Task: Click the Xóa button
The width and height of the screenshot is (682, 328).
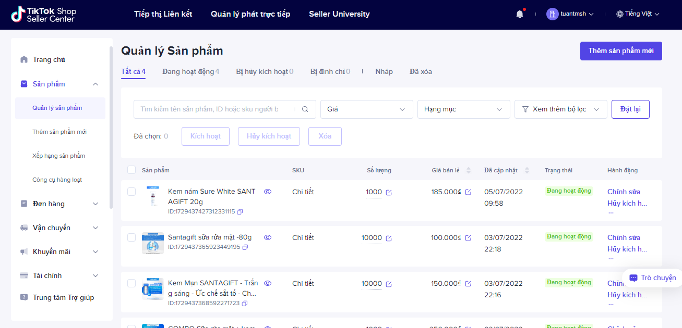Action: tap(325, 136)
